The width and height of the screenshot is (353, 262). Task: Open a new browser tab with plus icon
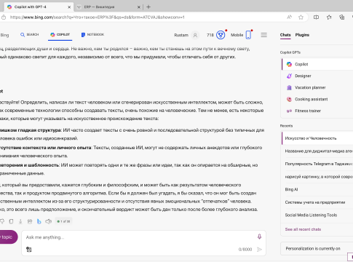(x=148, y=7)
